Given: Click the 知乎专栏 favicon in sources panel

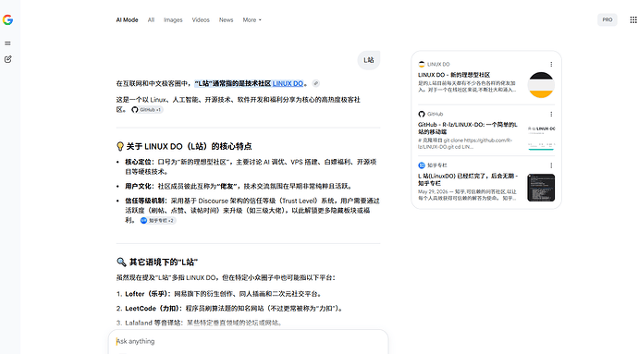Looking at the screenshot, I should [x=422, y=165].
